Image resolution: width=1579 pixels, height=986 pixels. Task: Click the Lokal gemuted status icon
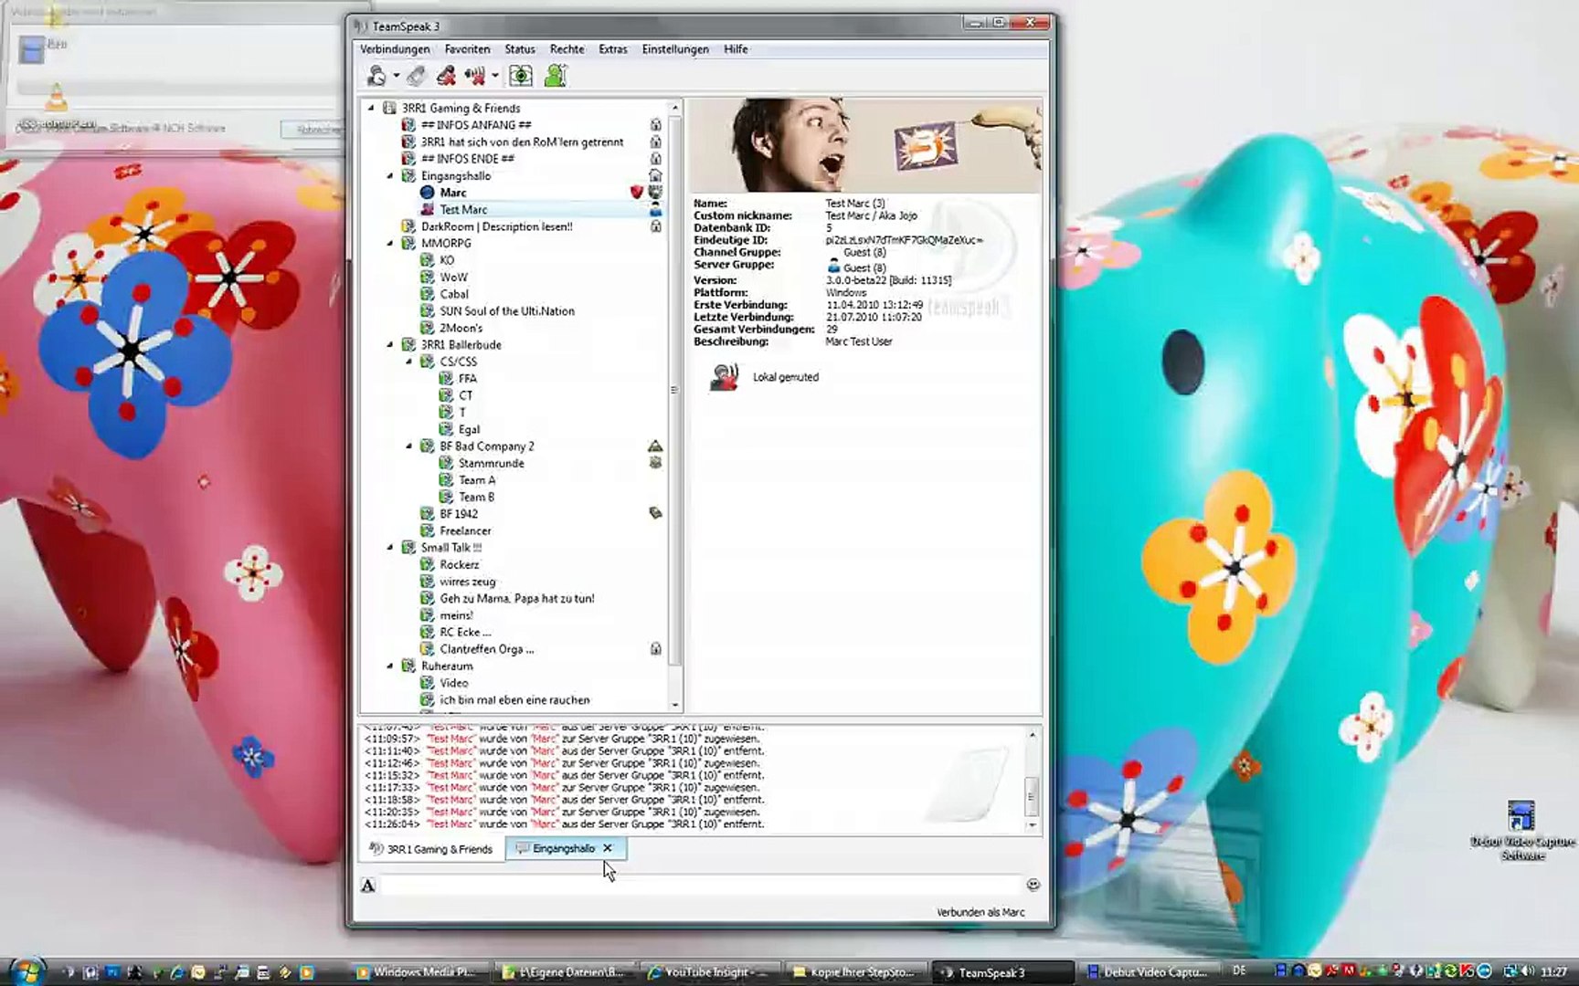pyautogui.click(x=725, y=377)
